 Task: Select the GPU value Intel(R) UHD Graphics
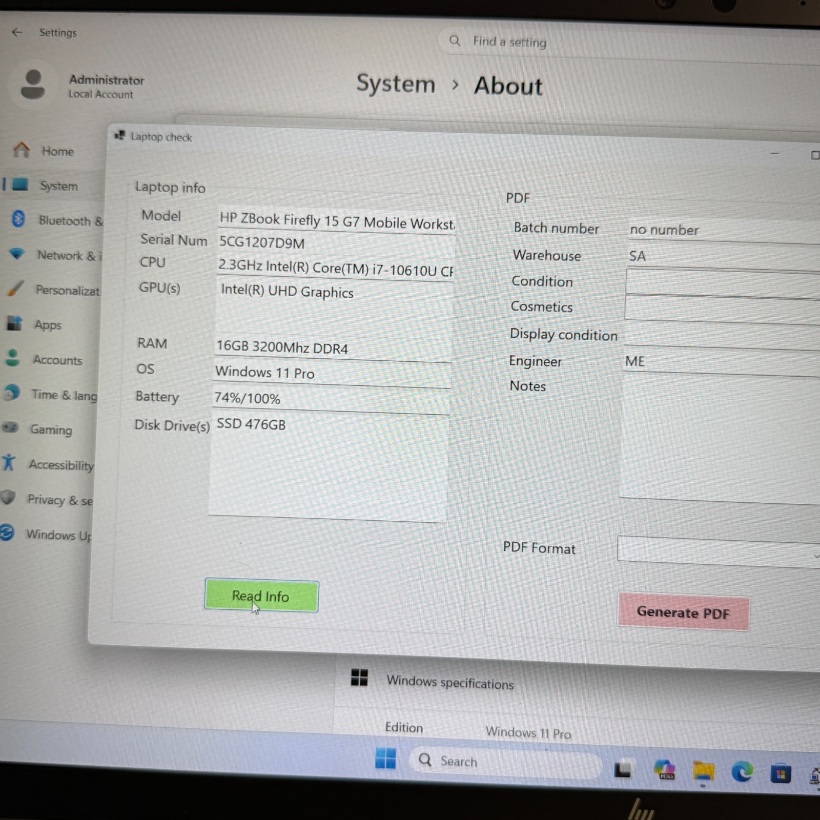(287, 291)
